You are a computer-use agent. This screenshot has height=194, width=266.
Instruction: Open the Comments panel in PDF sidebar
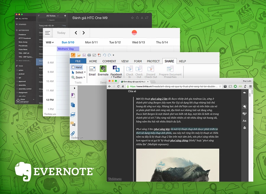pyautogui.click(x=73, y=124)
